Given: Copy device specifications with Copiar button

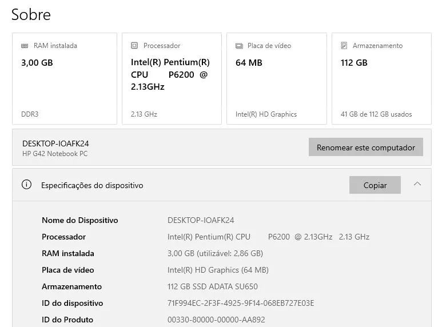Looking at the screenshot, I should (375, 185).
